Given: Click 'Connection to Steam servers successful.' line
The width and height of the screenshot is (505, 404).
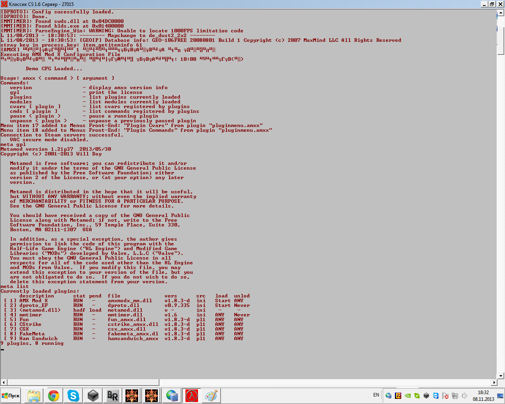Looking at the screenshot, I should click(x=62, y=135).
